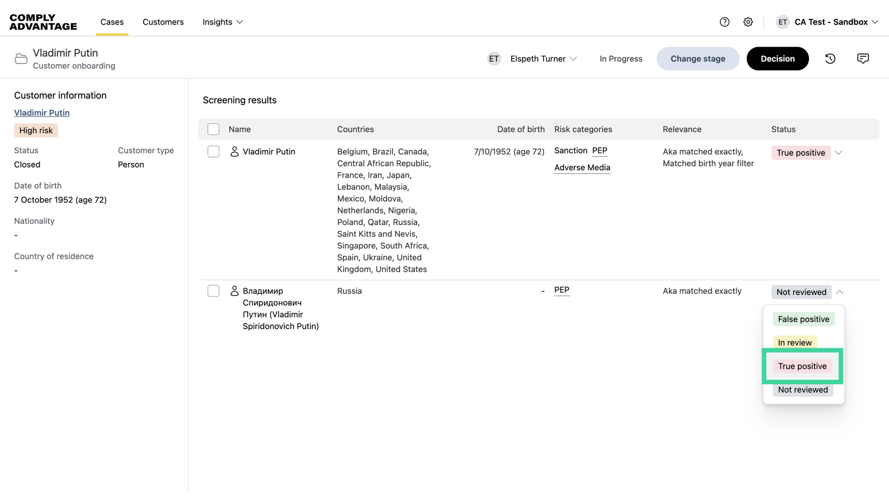889x500 pixels.
Task: Click the ET avatar next to Elspeth Turner
Action: 494,59
